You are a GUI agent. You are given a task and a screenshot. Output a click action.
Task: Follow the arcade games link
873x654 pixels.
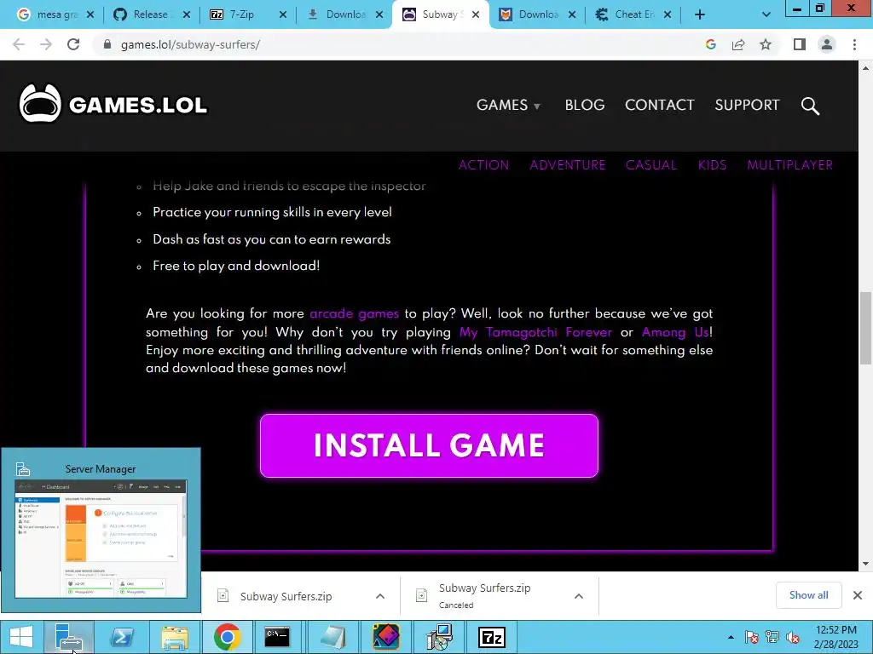(354, 313)
